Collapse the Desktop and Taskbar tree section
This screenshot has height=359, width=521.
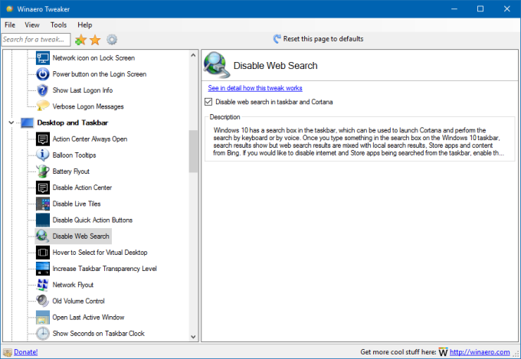[x=11, y=123]
